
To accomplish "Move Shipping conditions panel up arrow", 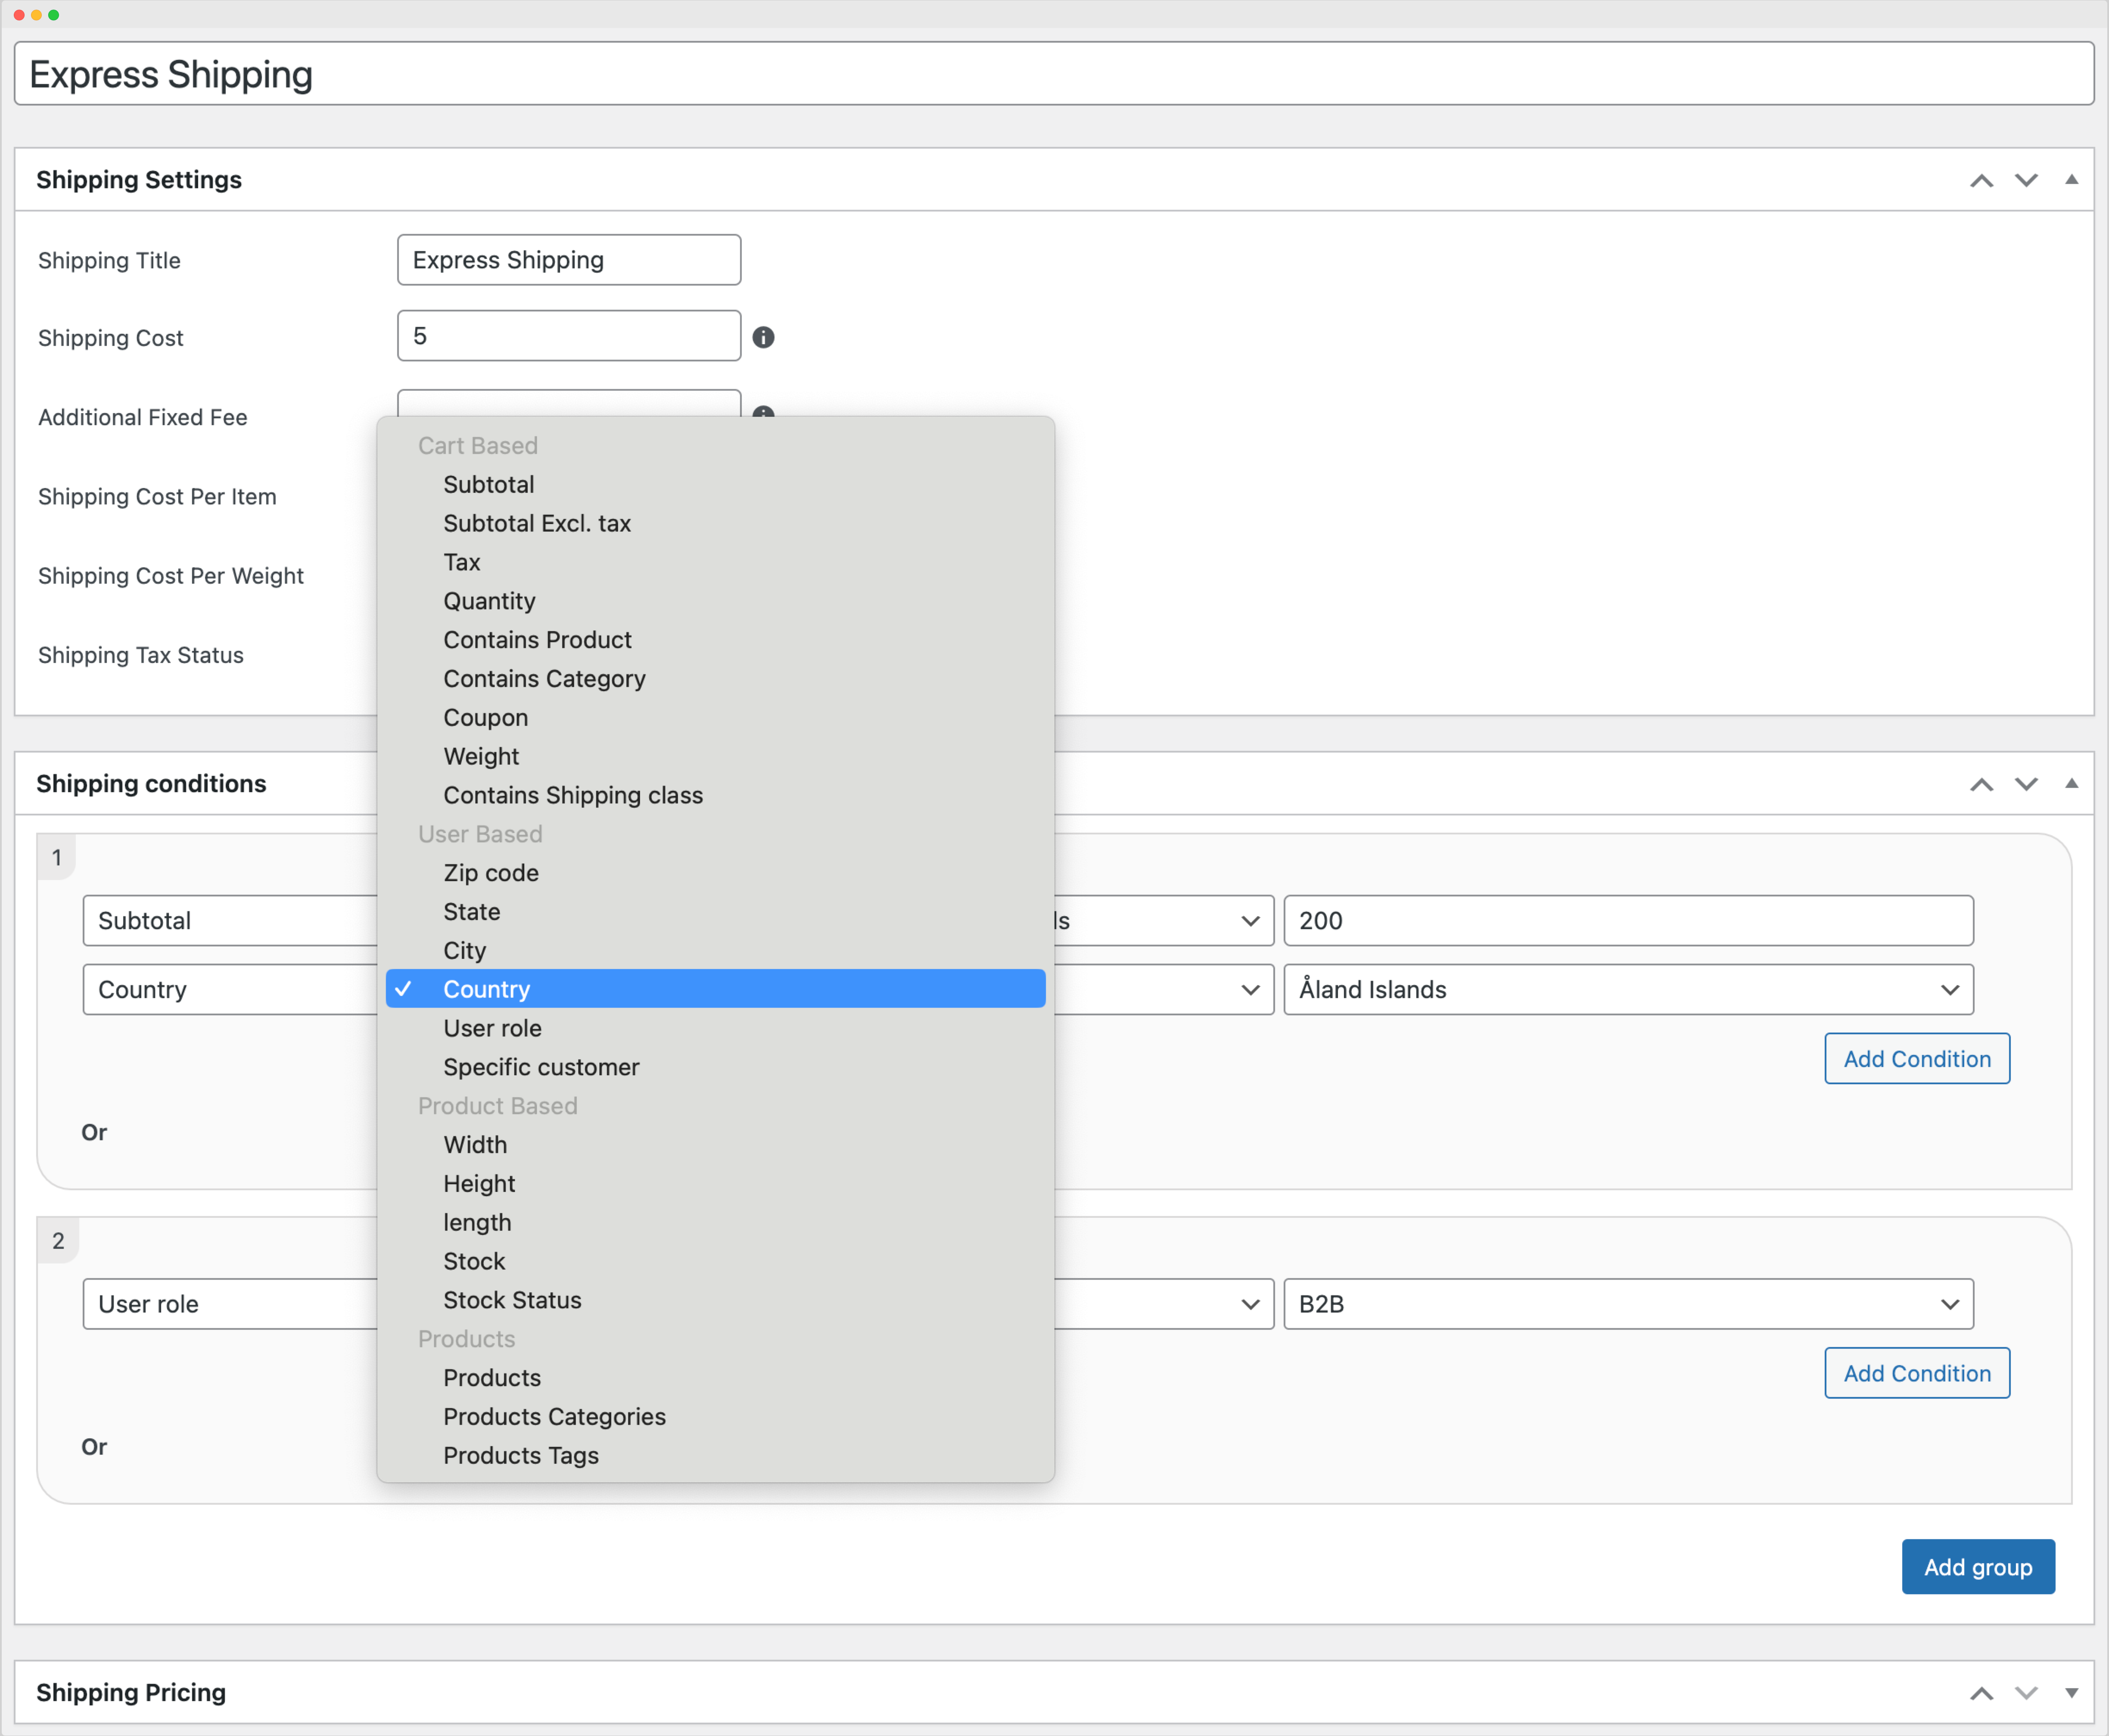I will tap(1981, 784).
